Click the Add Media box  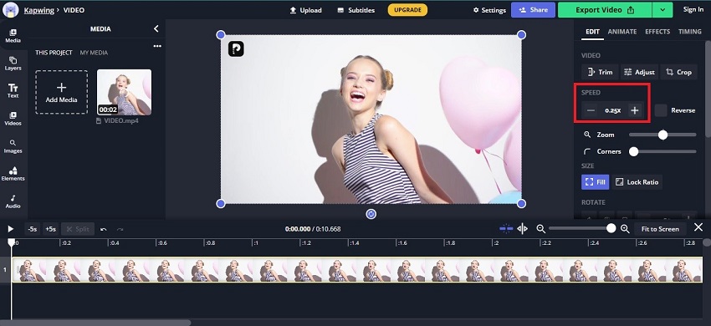[x=62, y=92]
